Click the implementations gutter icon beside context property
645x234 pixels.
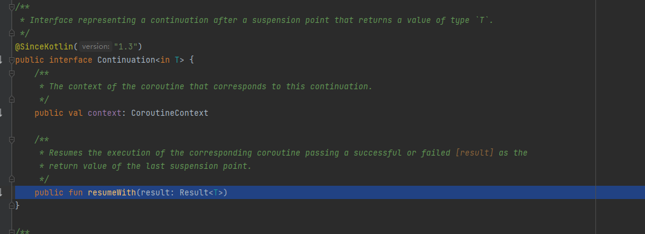point(1,113)
